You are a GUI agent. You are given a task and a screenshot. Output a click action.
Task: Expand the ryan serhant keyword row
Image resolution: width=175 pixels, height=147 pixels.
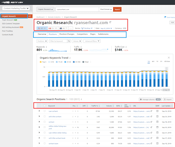(39, 111)
